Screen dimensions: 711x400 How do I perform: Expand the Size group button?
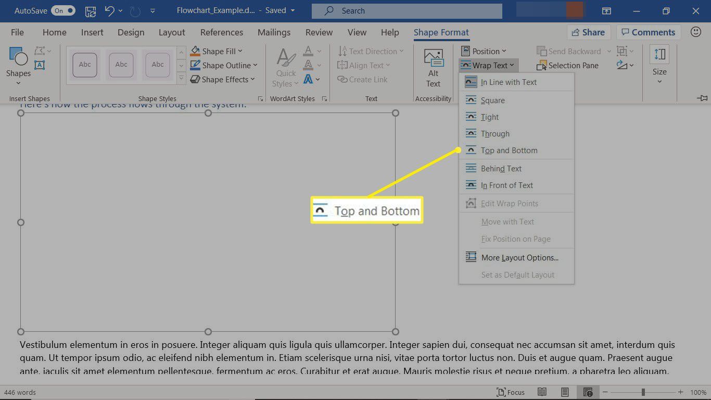659,65
